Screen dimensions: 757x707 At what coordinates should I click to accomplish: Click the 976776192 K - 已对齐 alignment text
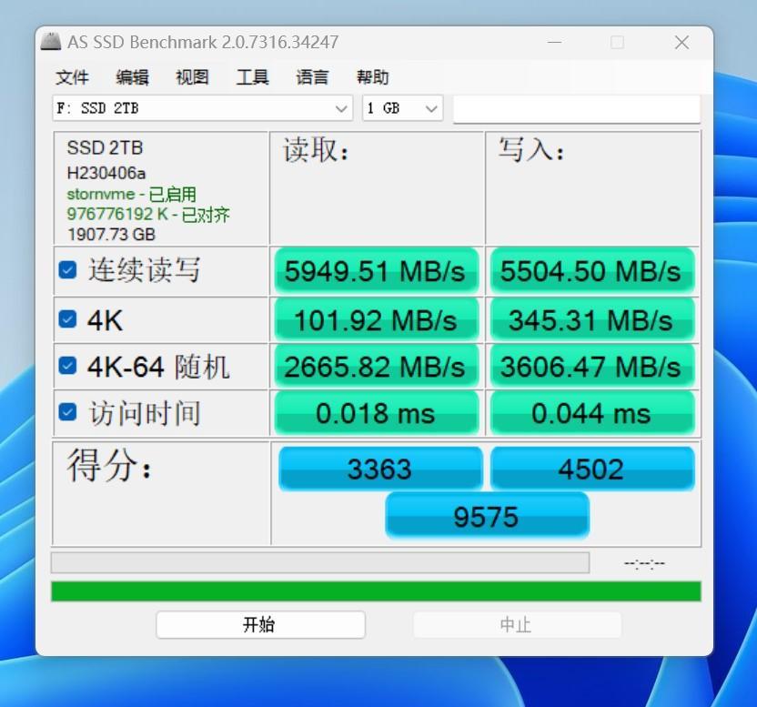148,214
